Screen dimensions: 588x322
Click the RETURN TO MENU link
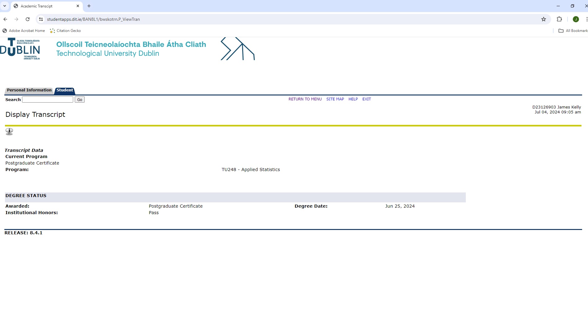[305, 99]
